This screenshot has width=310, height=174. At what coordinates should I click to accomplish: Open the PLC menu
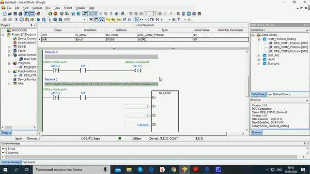[48, 8]
